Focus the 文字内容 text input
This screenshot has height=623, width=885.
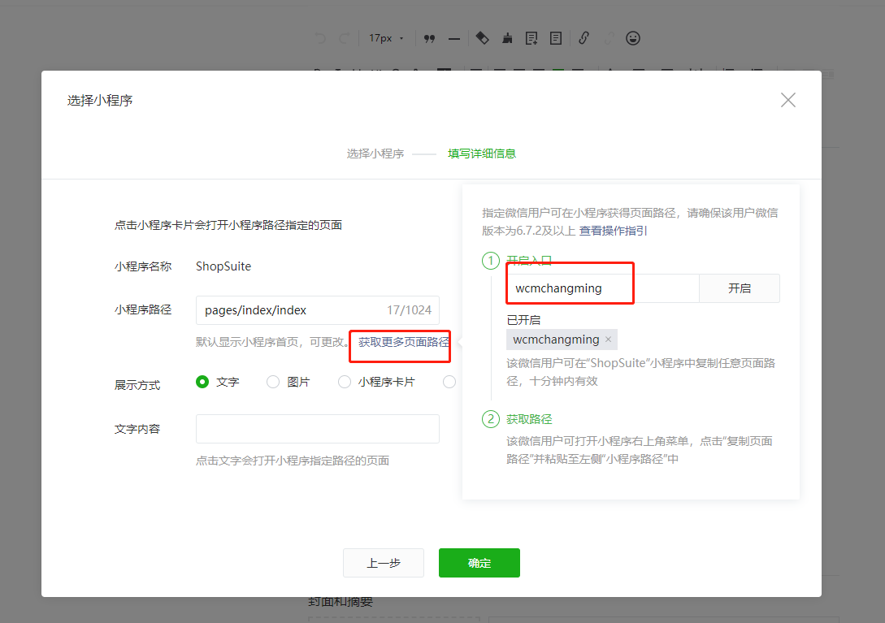(317, 428)
